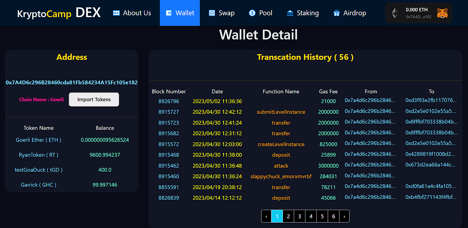Open block number 8915462
The height and width of the screenshot is (228, 468).
(x=169, y=166)
